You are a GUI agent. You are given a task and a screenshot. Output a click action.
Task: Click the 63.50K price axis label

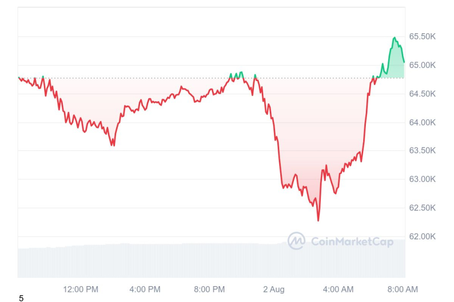click(x=423, y=150)
